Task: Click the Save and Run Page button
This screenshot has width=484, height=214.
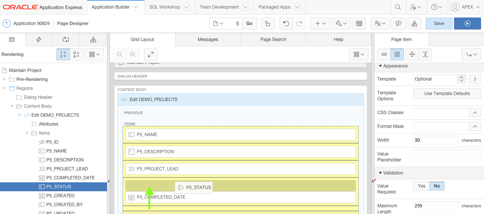Action: click(467, 23)
